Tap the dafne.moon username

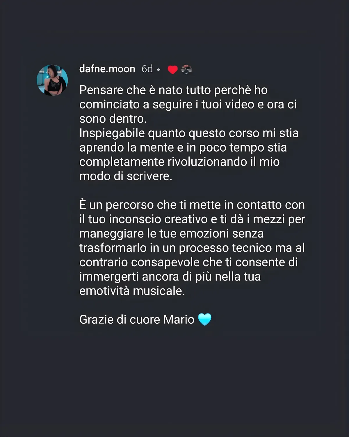[107, 69]
